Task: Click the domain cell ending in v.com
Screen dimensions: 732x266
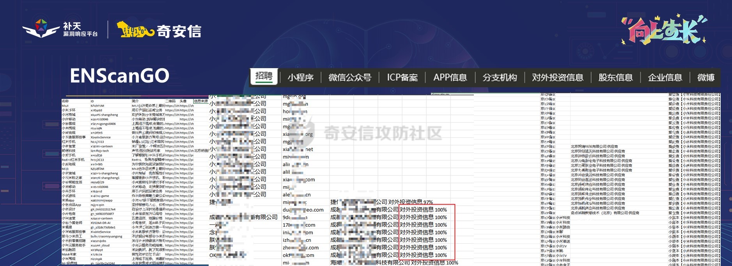Action: (x=301, y=248)
